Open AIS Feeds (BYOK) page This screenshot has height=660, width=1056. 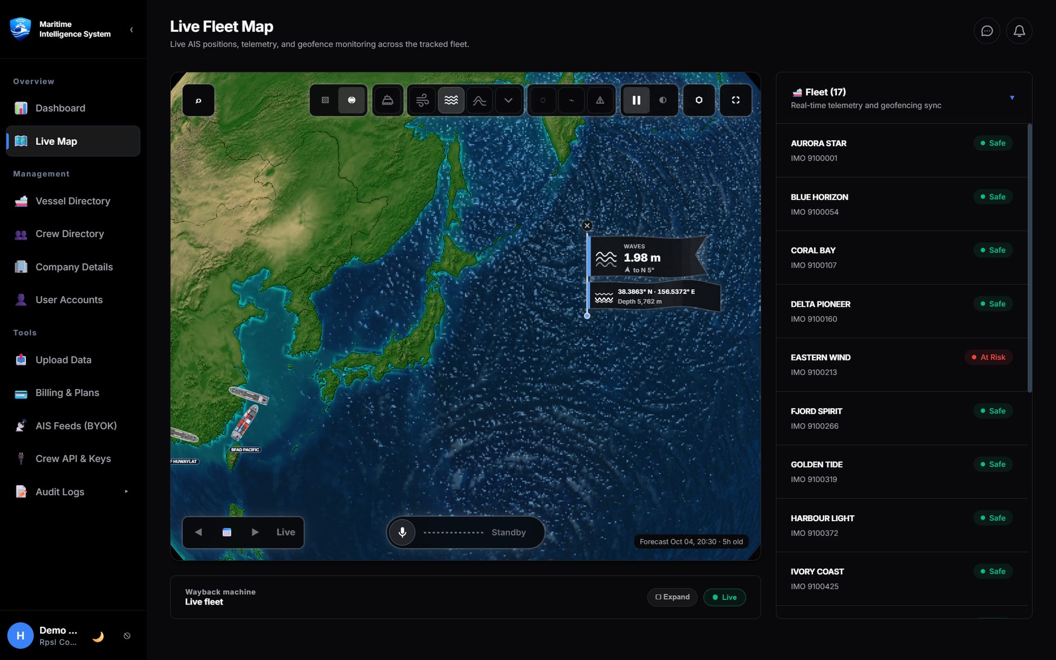[73, 426]
